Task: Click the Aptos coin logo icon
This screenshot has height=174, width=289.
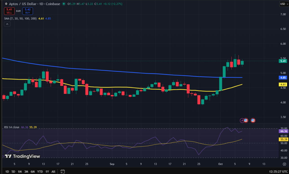Action: (6, 4)
